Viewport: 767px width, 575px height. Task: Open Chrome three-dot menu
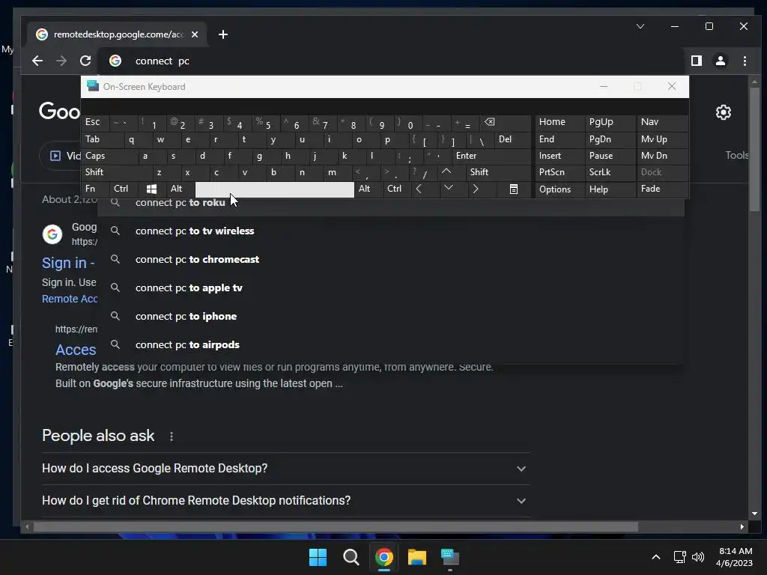(x=745, y=61)
